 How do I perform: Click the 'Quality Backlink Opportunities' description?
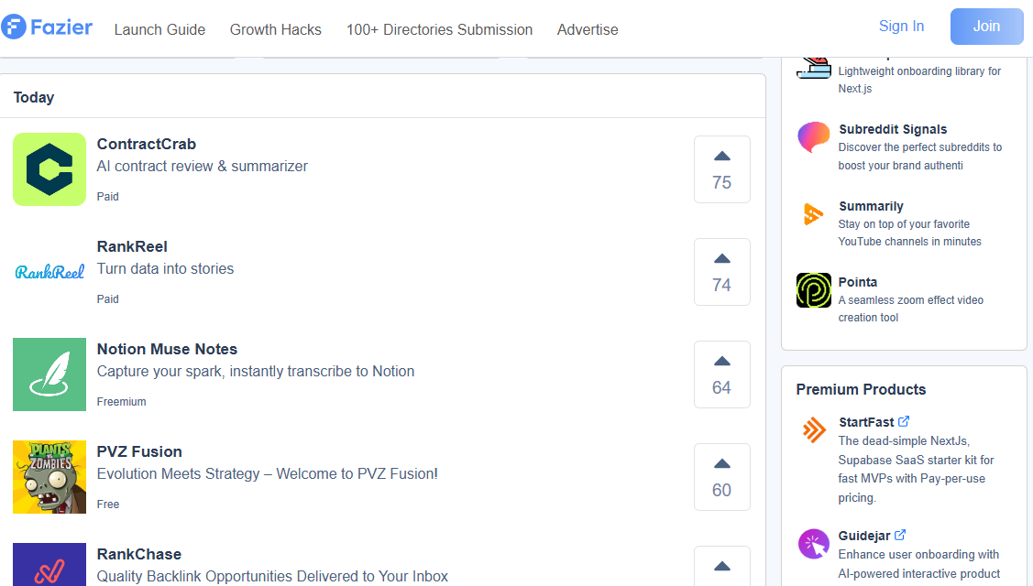point(272,576)
